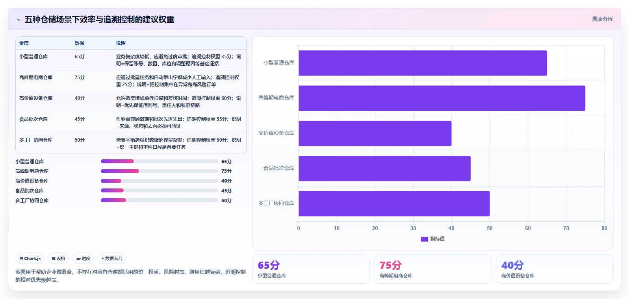Click the 多工厂协同仓库 label in the progress list
This screenshot has width=629, height=299.
32,201
